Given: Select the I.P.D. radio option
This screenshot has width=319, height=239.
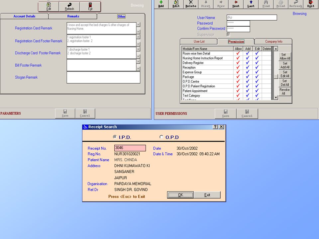Looking at the screenshot, I should [x=115, y=137].
